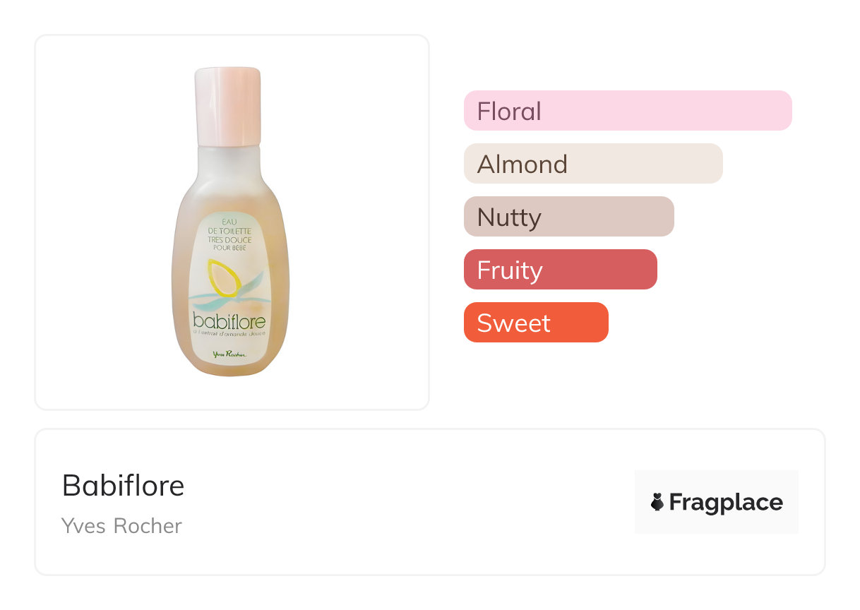Screen dimensions: 860x610
Task: Click the Fragplace bear logo icon
Action: click(657, 502)
